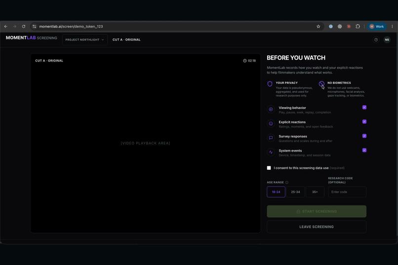Viewport: 398px width, 265px height.
Task: Click the research code input field
Action: (x=347, y=191)
